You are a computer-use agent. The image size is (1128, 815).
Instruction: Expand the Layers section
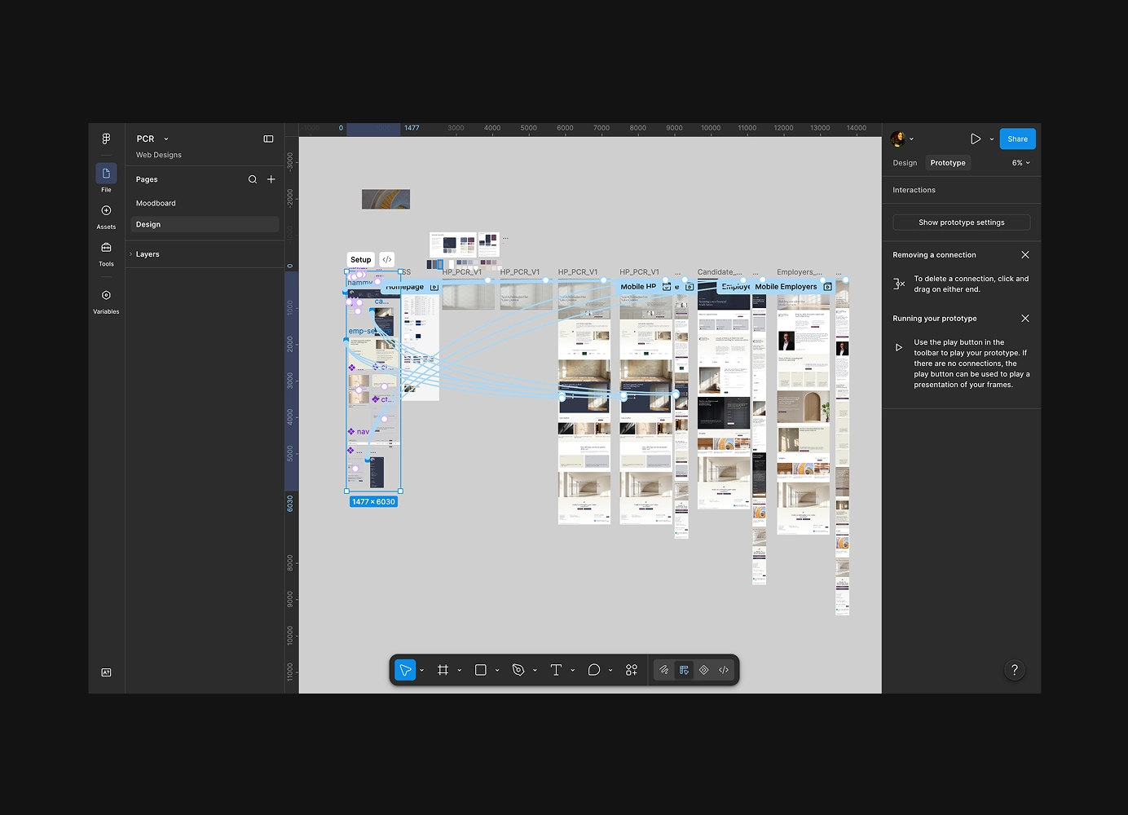coord(130,254)
